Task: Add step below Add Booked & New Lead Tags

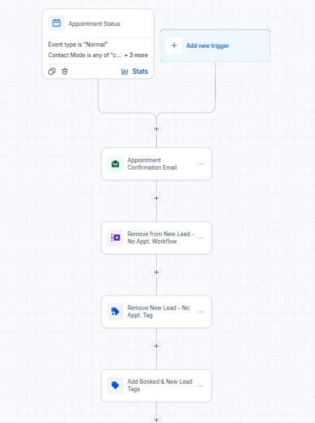Action: (156, 420)
